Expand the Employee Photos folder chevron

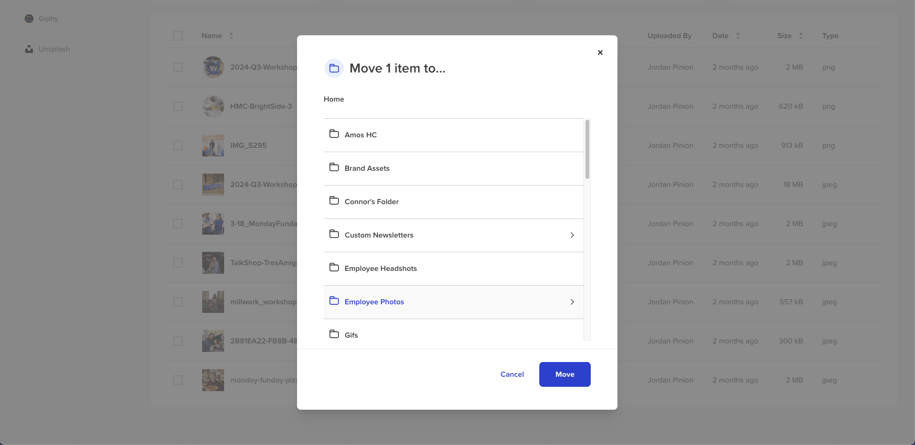point(572,302)
